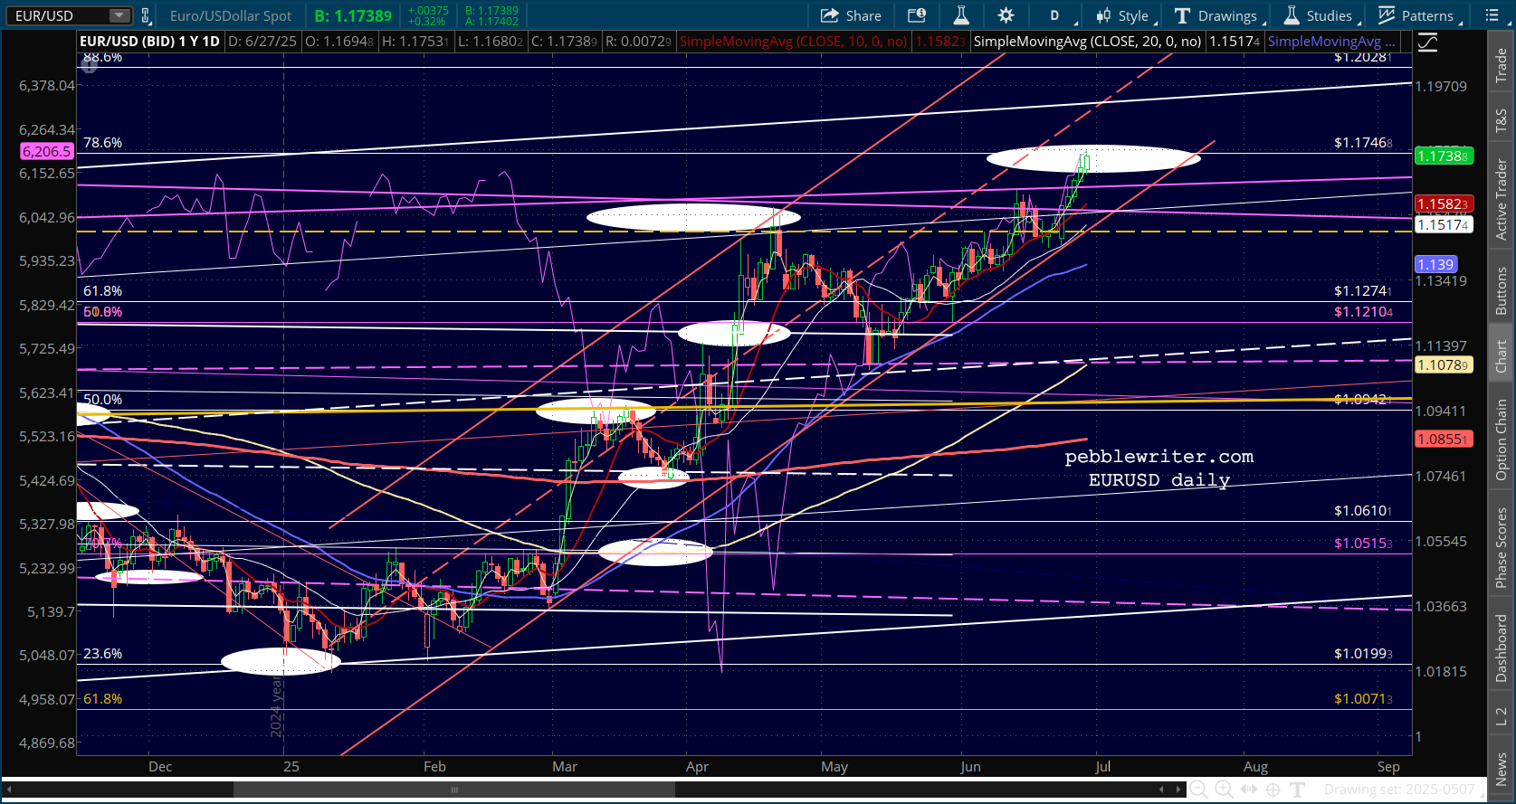Click the pan chart arrows icon
Image resolution: width=1516 pixels, height=804 pixels.
[x=1248, y=790]
